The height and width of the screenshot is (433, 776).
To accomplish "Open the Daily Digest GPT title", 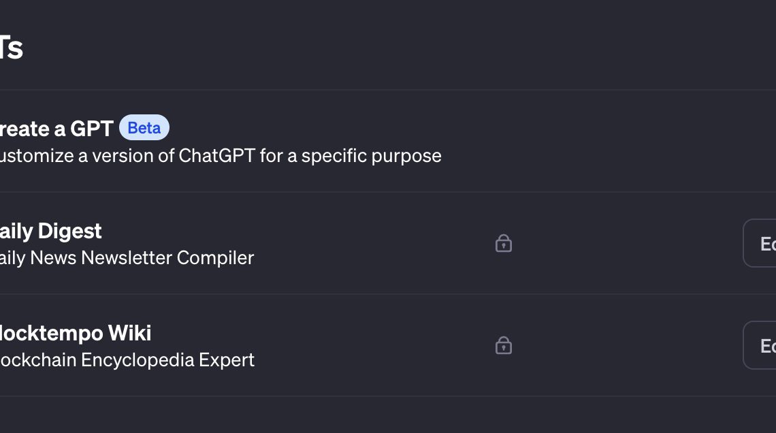I will pyautogui.click(x=51, y=231).
